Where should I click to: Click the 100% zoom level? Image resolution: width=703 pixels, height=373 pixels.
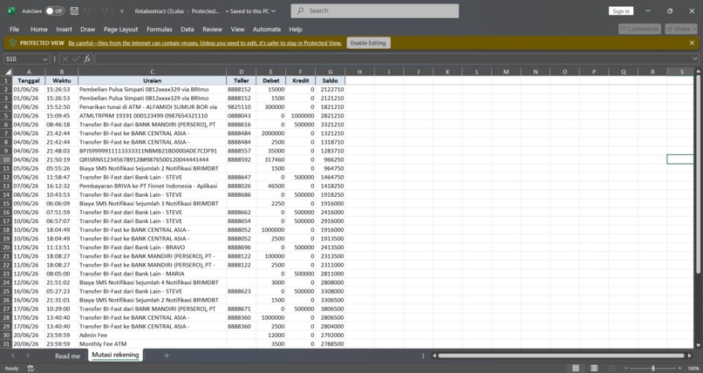pyautogui.click(x=693, y=369)
